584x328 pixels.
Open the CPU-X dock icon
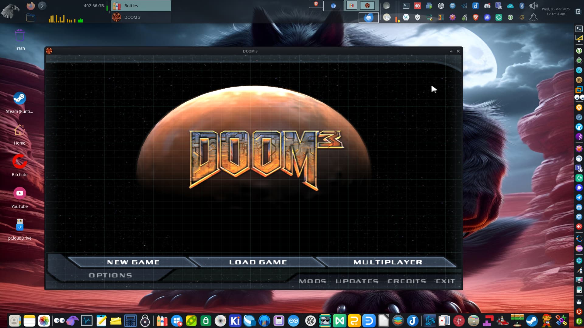pos(325,321)
